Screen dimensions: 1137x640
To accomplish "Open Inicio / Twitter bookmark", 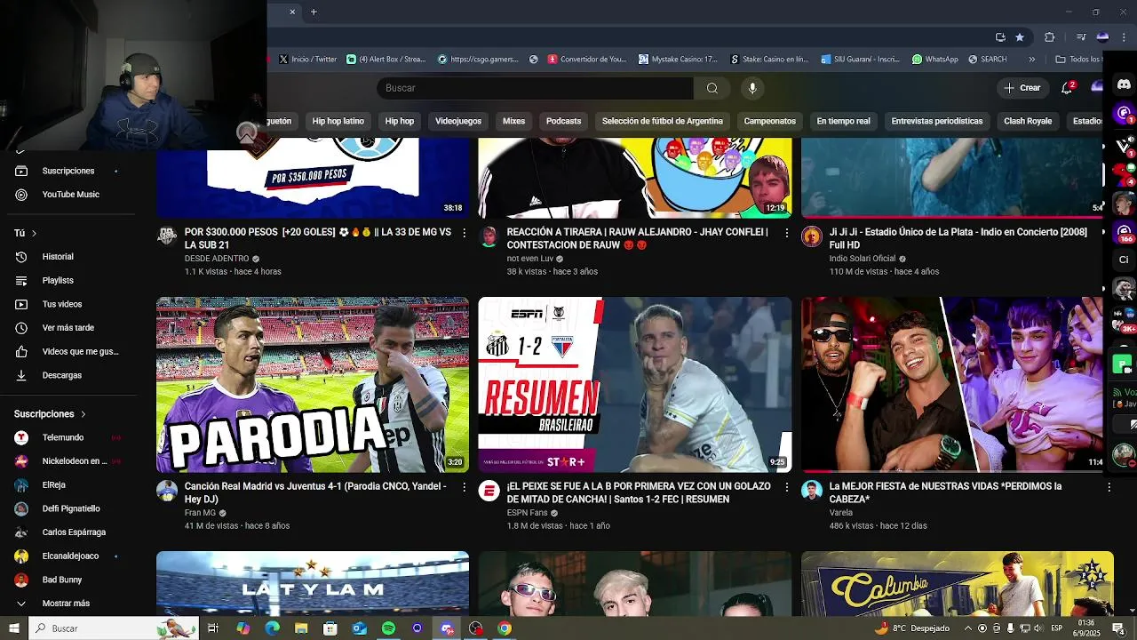I will point(307,60).
